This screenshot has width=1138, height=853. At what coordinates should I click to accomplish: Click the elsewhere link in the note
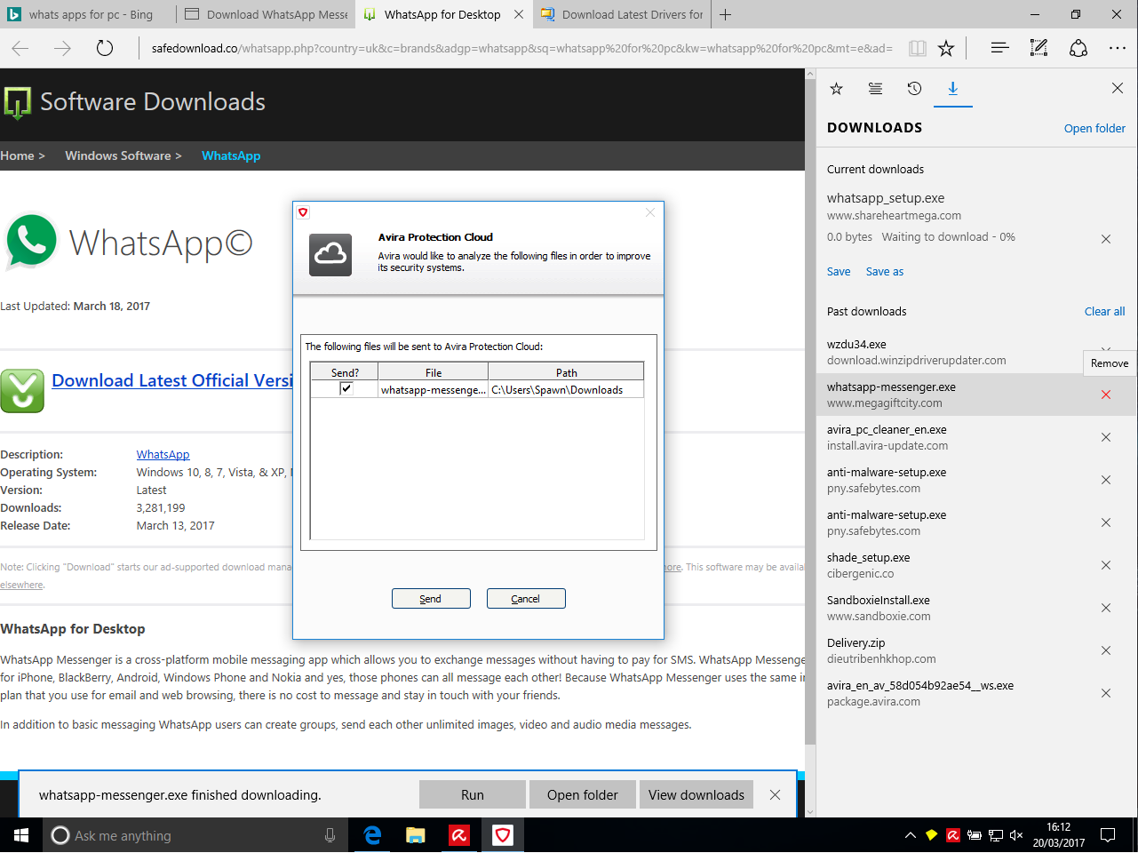pos(21,585)
